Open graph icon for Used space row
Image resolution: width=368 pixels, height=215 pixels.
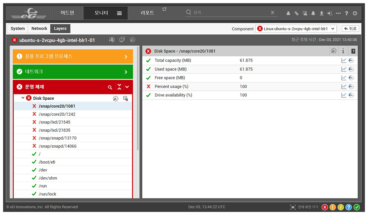tap(344, 69)
